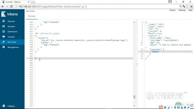Click the "source" script line at editor line 898

[x=84, y=40]
